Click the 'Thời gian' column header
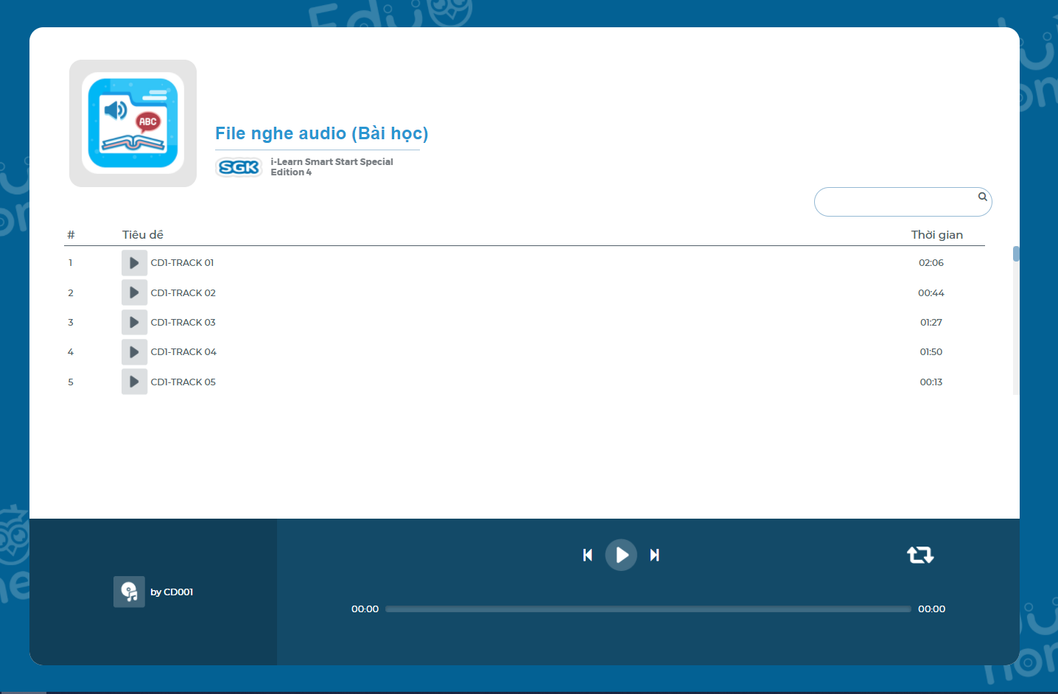This screenshot has height=694, width=1058. click(x=937, y=234)
